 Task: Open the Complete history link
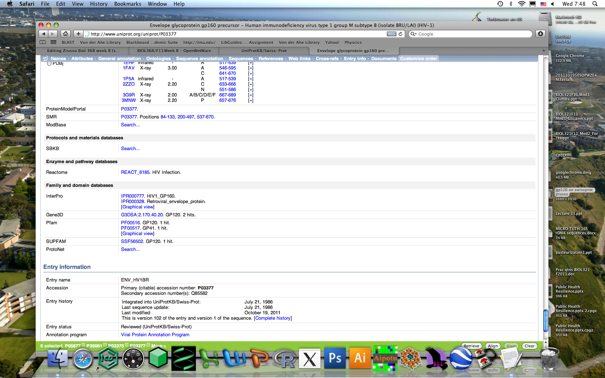pyautogui.click(x=273, y=318)
